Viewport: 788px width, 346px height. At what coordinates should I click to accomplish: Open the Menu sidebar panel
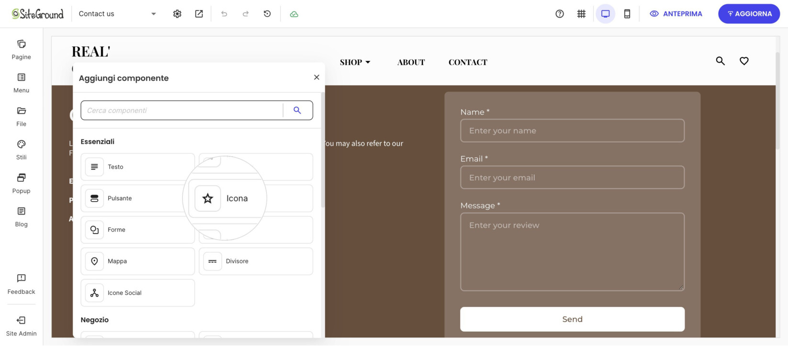pos(22,83)
